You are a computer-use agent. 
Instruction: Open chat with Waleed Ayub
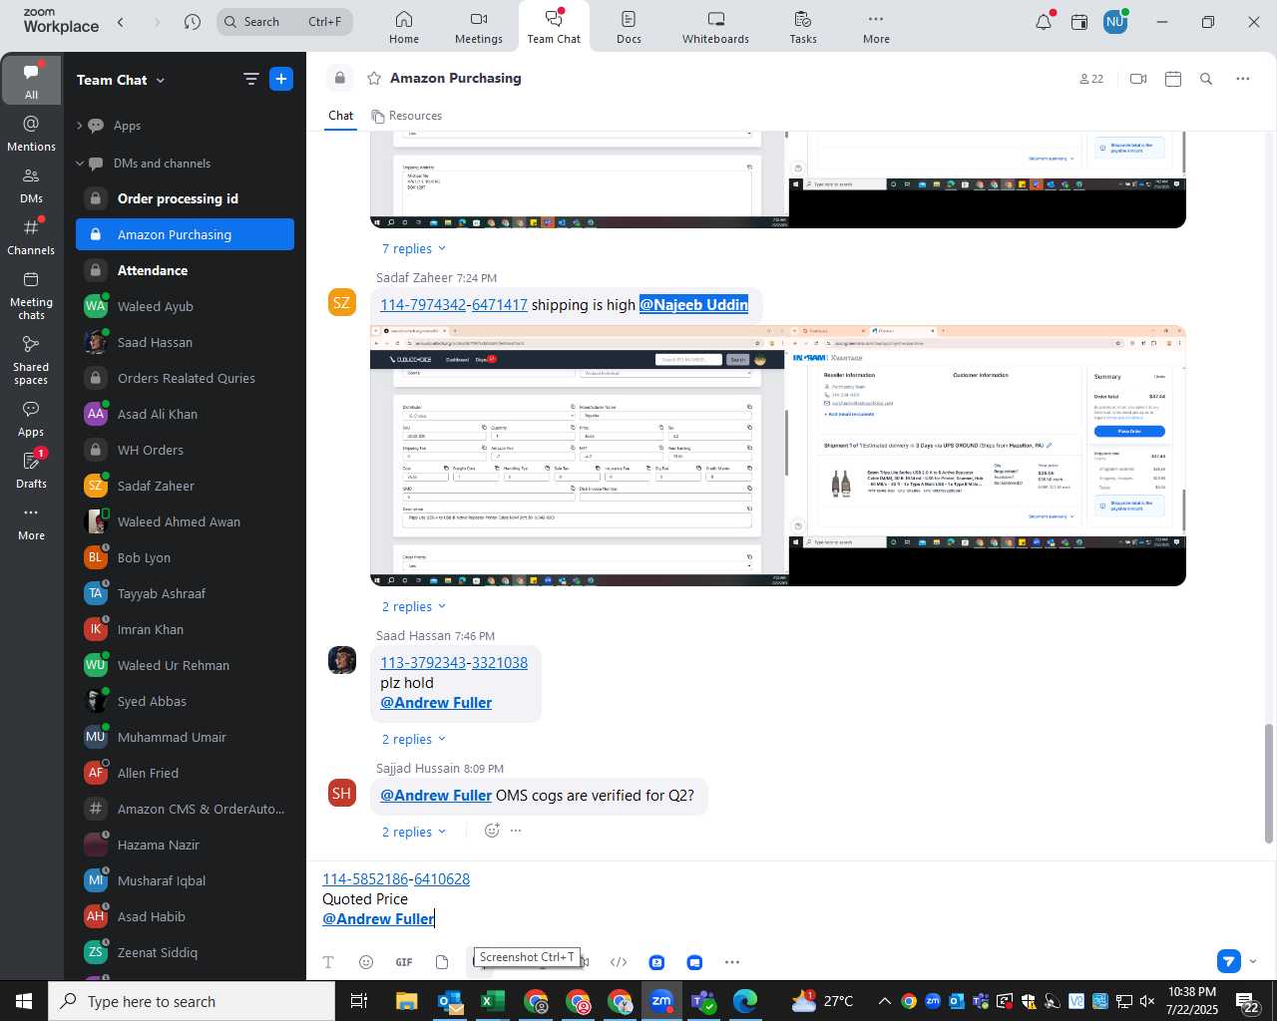(x=185, y=306)
